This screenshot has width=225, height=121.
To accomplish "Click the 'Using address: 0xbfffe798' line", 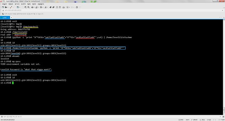I will 15,29.
